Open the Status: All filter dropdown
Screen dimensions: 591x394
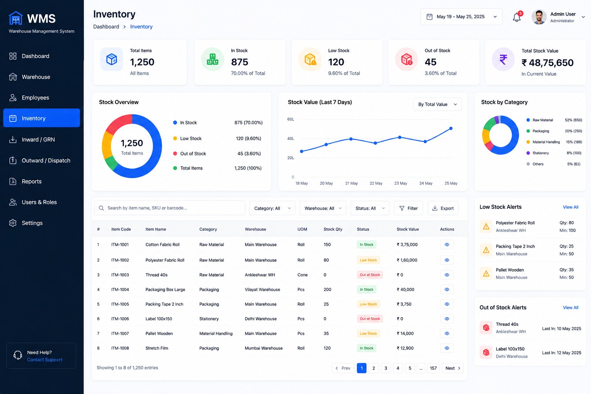coord(370,208)
